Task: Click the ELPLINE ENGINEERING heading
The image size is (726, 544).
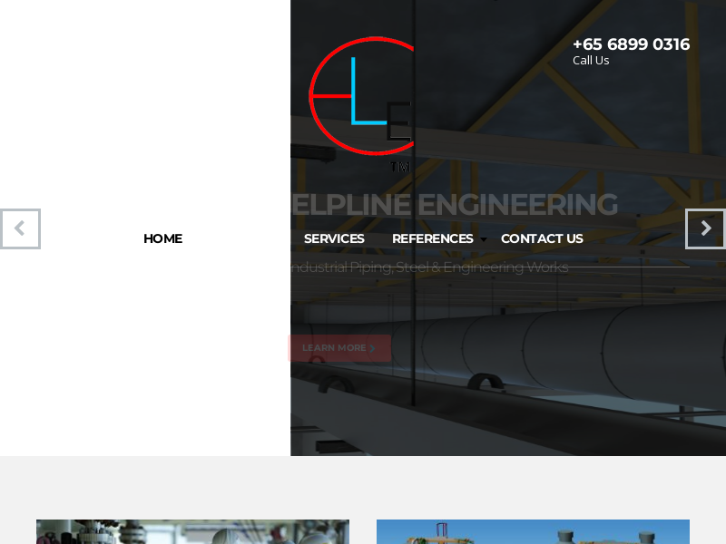Action: click(454, 205)
